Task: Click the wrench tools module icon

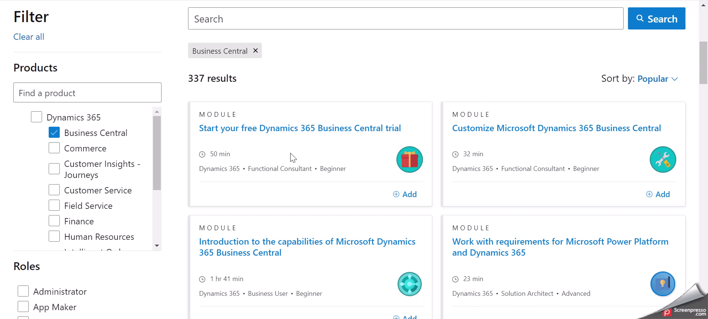Action: click(x=663, y=159)
